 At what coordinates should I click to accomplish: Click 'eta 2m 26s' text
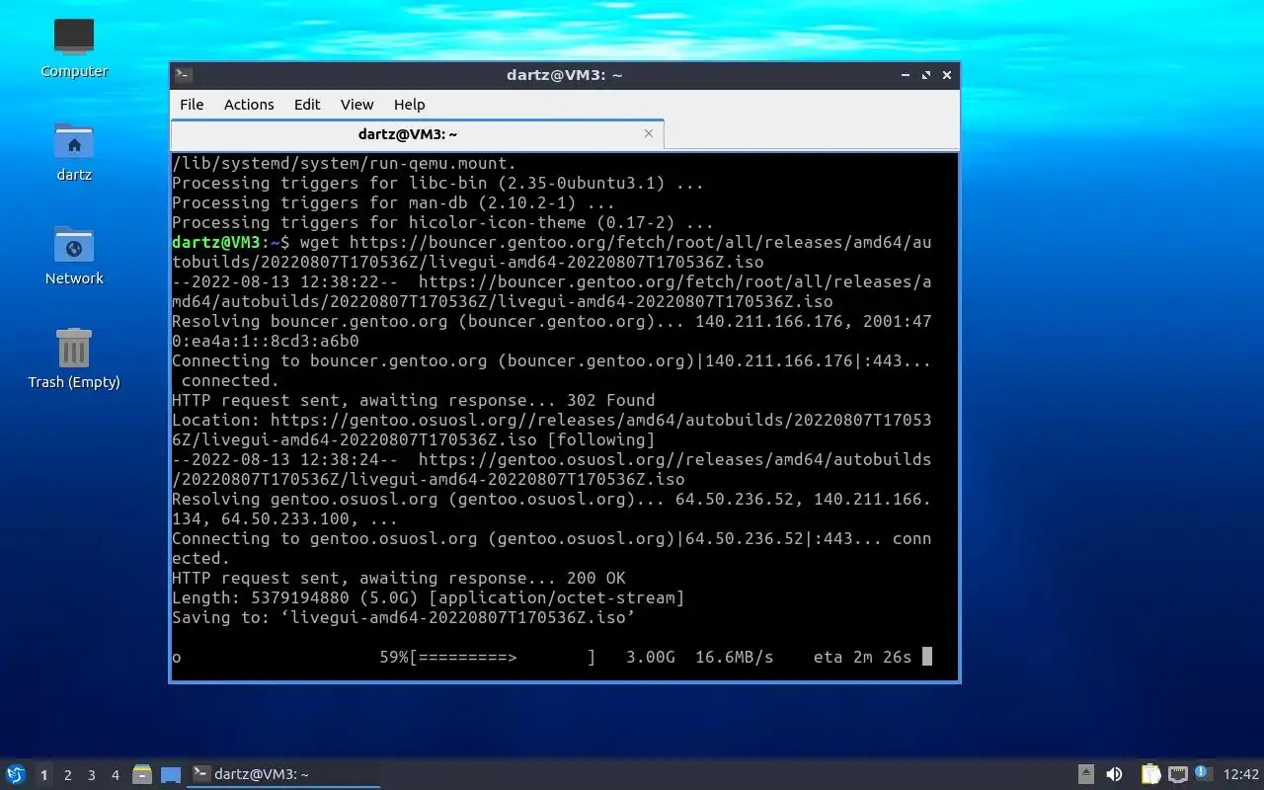click(862, 657)
